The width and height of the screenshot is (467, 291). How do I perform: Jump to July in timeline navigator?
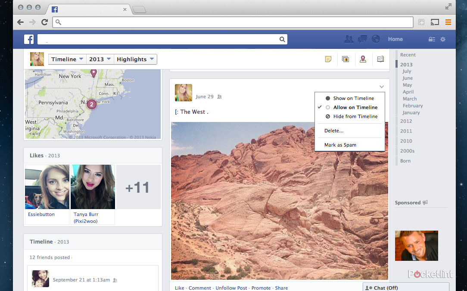(407, 71)
